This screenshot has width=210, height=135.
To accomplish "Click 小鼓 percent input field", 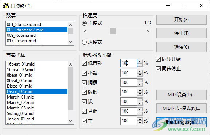I will [x=129, y=73].
